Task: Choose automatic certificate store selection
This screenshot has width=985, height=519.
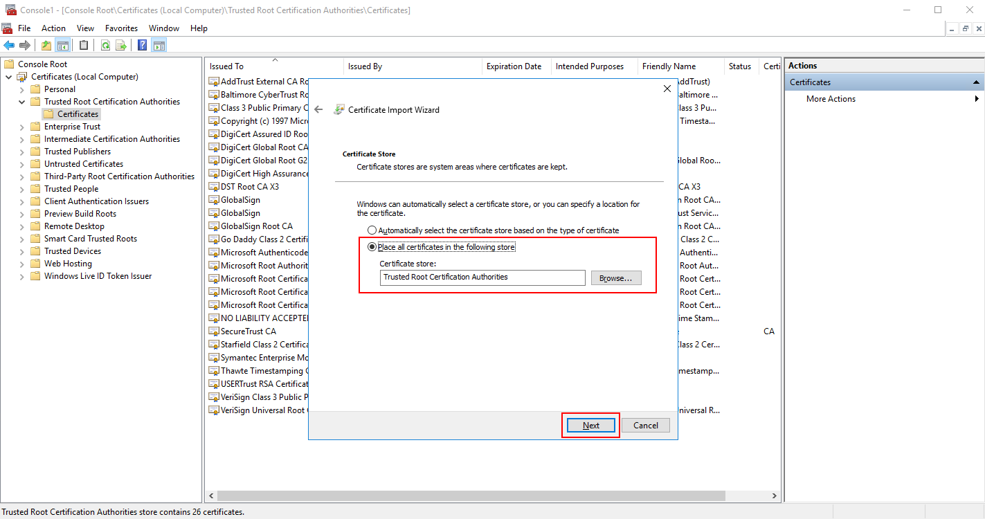Action: [372, 230]
